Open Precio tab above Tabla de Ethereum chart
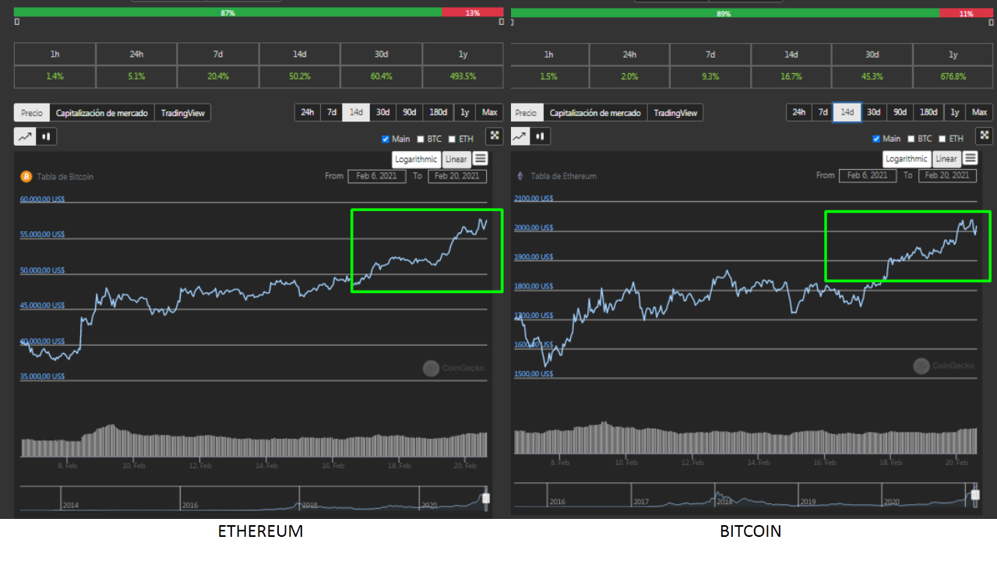The image size is (997, 561). pyautogui.click(x=527, y=113)
